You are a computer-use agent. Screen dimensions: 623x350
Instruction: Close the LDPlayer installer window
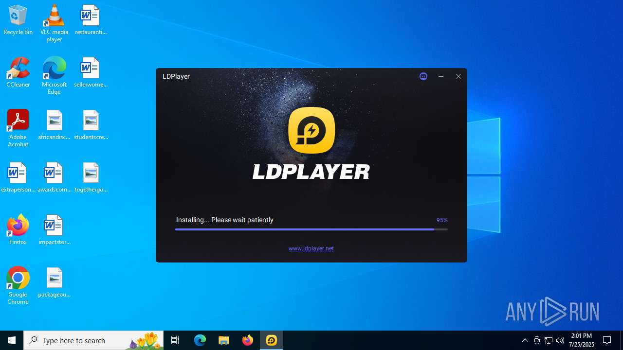pos(458,76)
